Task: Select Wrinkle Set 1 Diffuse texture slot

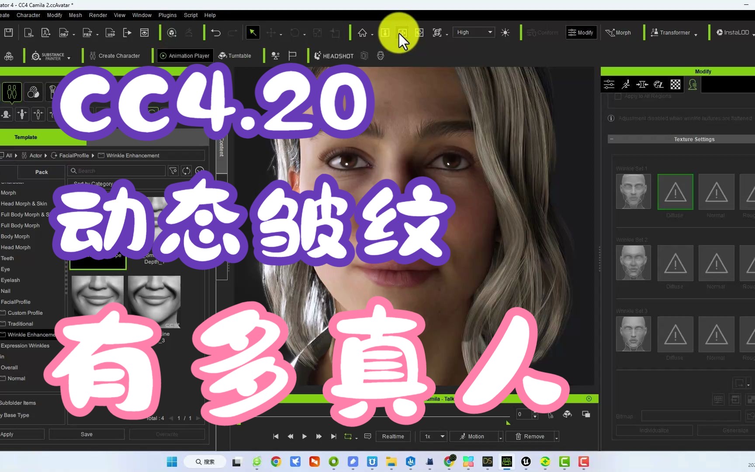Action: click(675, 192)
